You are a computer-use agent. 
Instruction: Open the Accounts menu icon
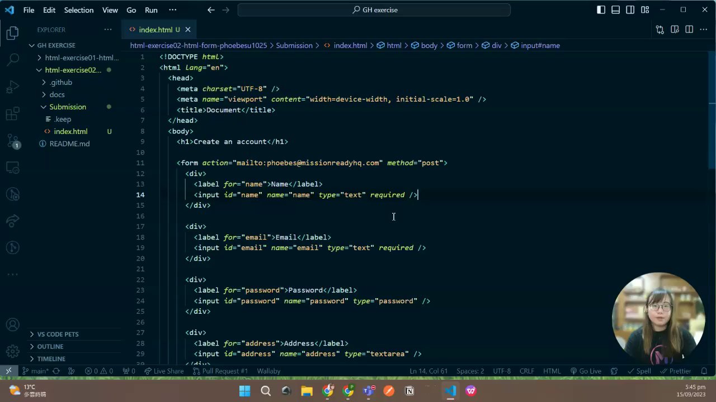12,325
